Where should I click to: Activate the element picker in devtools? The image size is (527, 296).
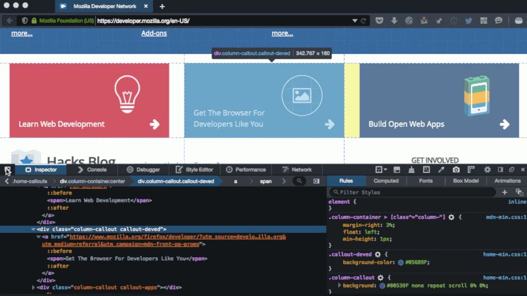(x=7, y=170)
